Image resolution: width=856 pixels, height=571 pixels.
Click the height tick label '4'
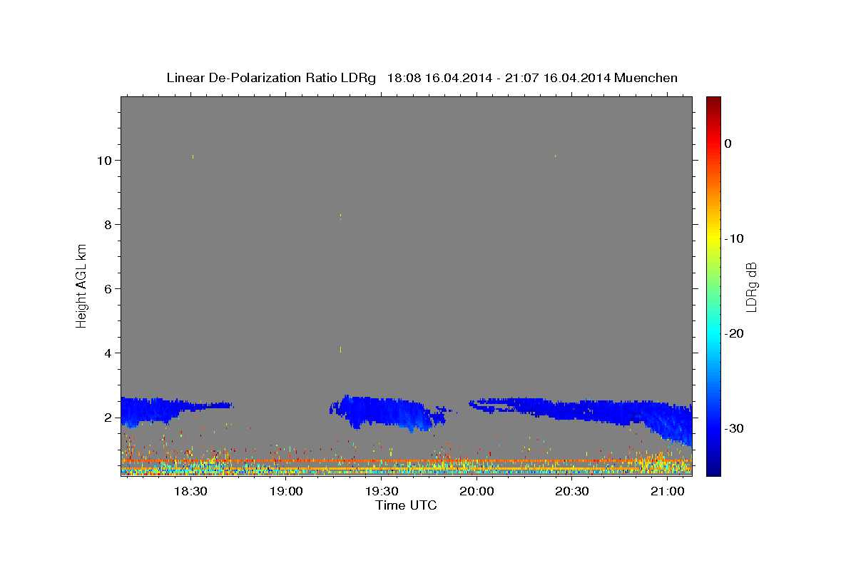(x=108, y=353)
